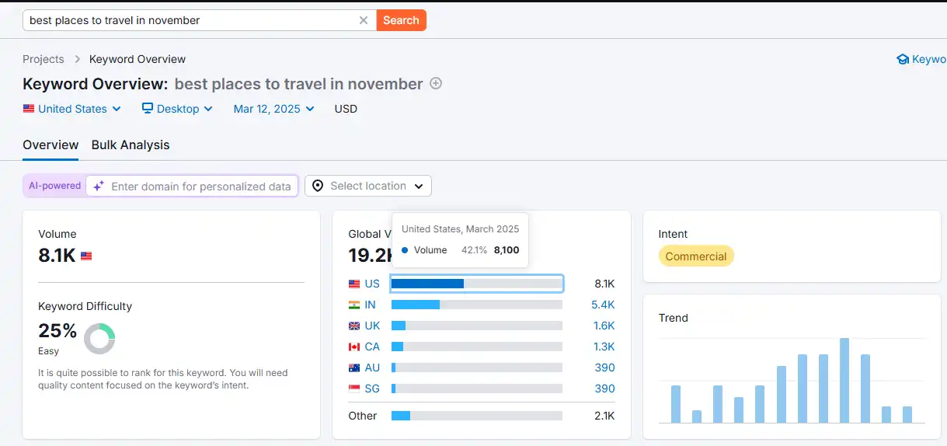The width and height of the screenshot is (947, 446).
Task: Click the keyword search input field
Action: [190, 20]
